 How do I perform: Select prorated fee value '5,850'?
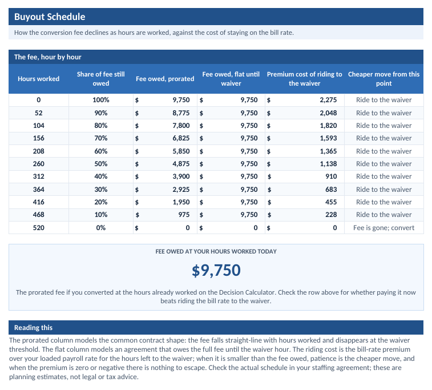165,151
